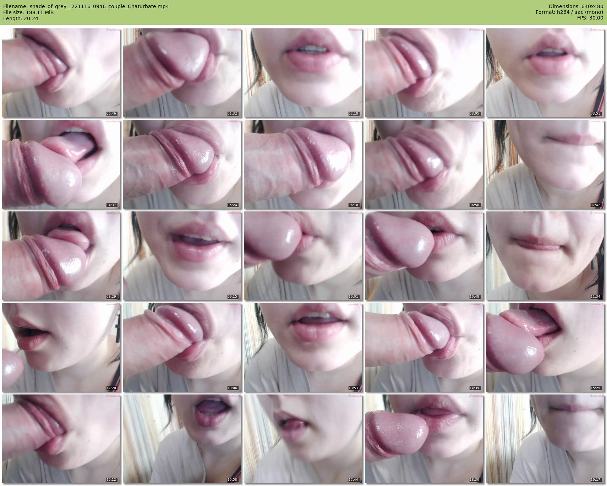Click the thumbnail labeled 17:44
This screenshot has width=607, height=486.
[303, 439]
